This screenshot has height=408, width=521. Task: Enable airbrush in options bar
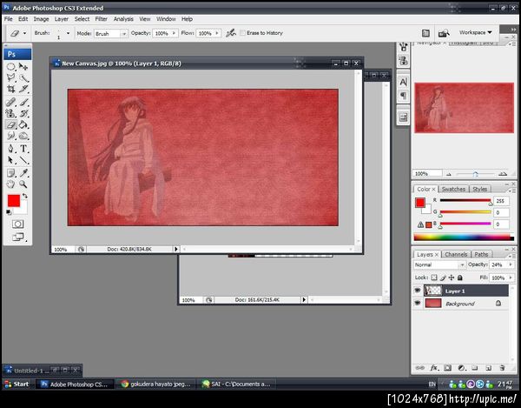click(x=231, y=33)
